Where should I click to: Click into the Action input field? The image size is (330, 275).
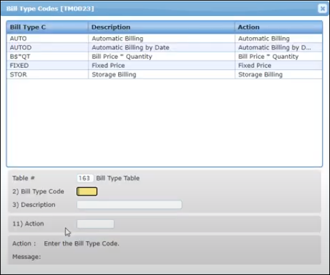point(95,224)
